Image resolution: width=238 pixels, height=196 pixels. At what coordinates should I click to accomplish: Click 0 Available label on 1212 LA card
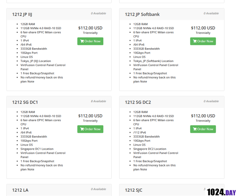point(98,189)
